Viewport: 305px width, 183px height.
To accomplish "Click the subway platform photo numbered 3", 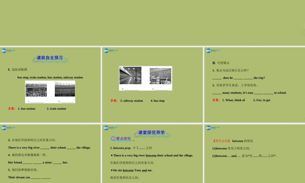I will [130, 75].
